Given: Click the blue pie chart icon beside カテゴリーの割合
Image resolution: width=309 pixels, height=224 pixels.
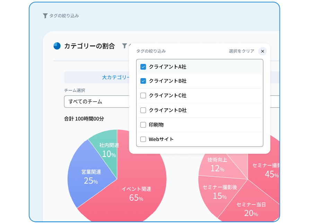Looking at the screenshot, I should coord(56,45).
